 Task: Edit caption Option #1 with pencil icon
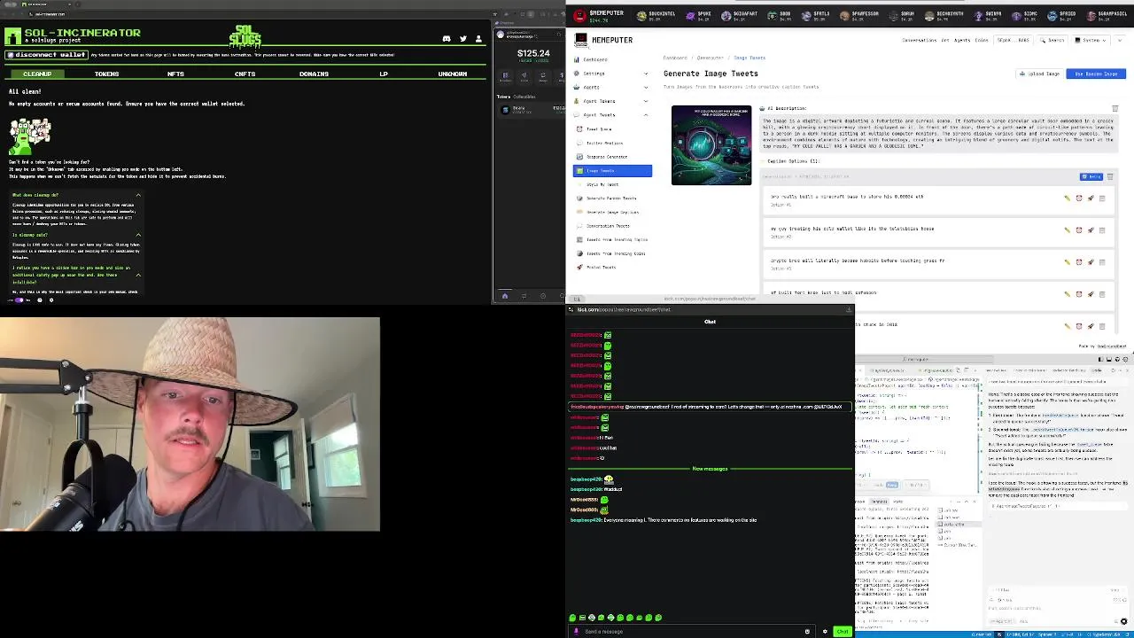click(1067, 198)
